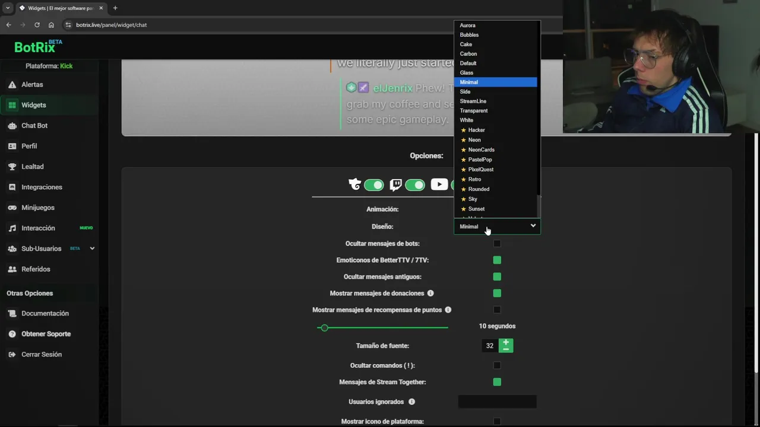The width and height of the screenshot is (760, 427).
Task: Select Carbon design option
Action: click(x=496, y=54)
